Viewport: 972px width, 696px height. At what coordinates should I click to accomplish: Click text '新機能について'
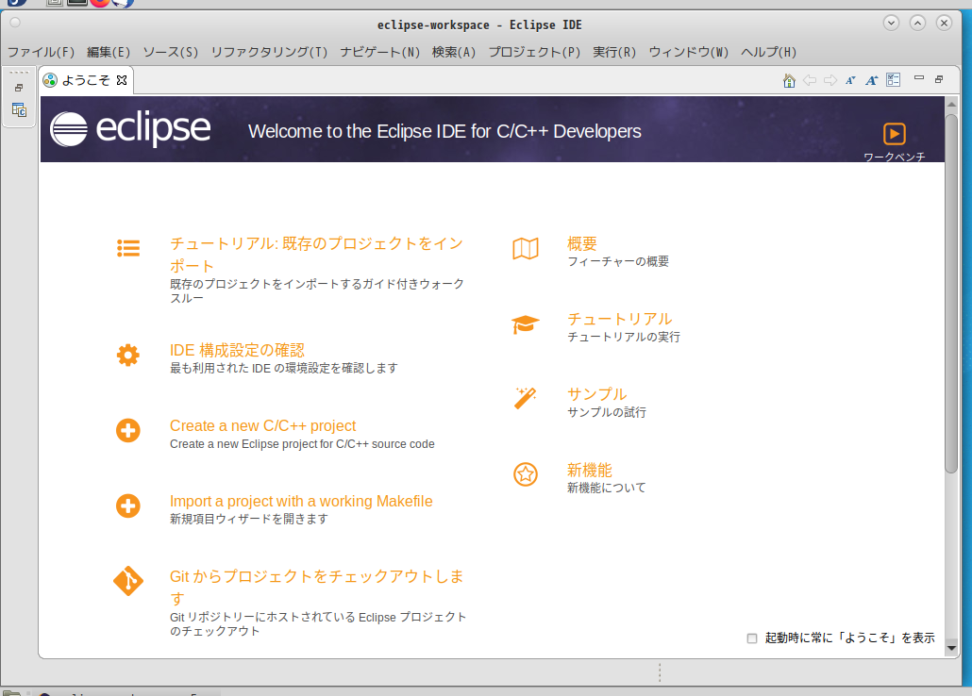coord(606,489)
